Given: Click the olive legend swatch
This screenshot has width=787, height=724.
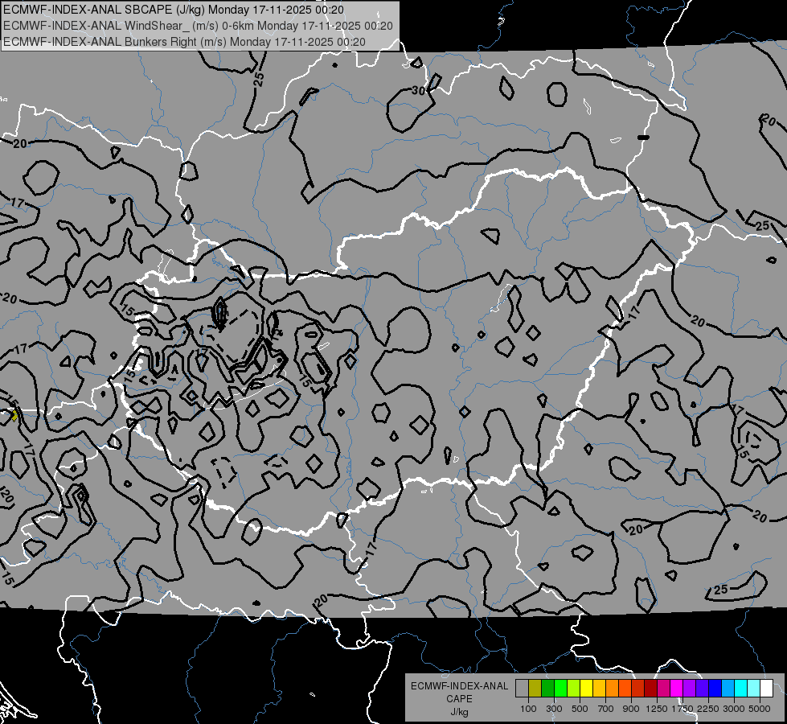Looking at the screenshot, I should pyautogui.click(x=535, y=688).
